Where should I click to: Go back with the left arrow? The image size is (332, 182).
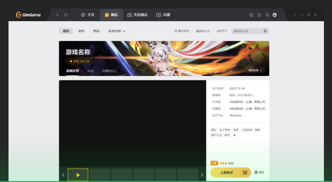57,15
